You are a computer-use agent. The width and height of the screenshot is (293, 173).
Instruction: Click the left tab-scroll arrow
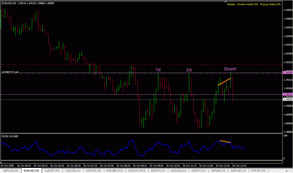(286, 171)
